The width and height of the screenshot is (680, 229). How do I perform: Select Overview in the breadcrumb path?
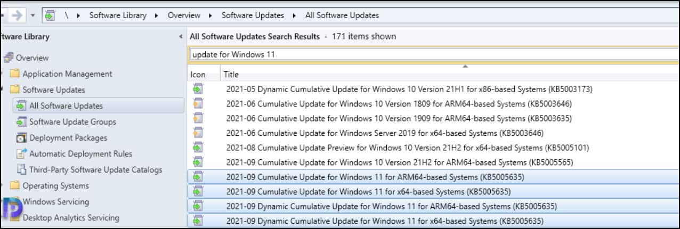click(184, 15)
